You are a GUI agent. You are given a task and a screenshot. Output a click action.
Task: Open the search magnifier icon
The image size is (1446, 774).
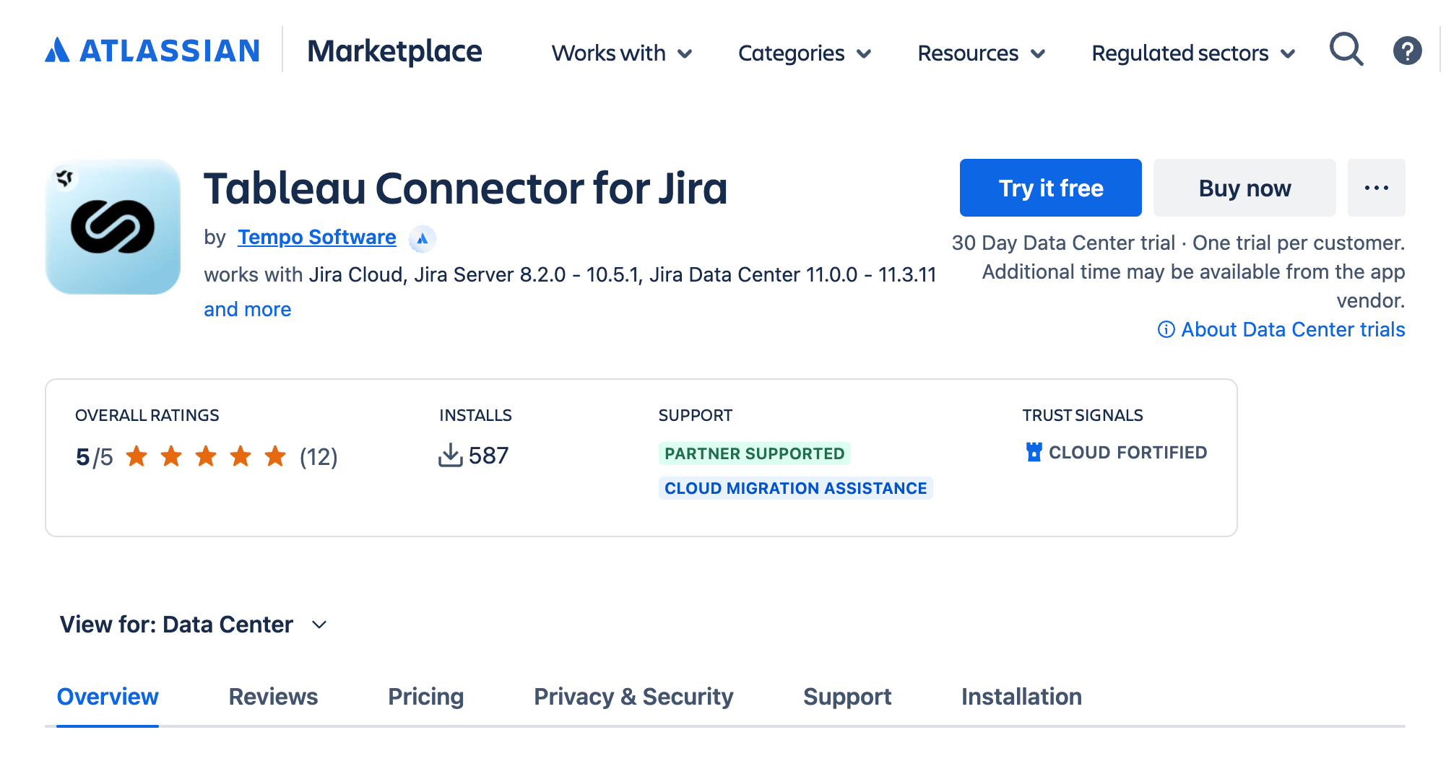pyautogui.click(x=1346, y=50)
